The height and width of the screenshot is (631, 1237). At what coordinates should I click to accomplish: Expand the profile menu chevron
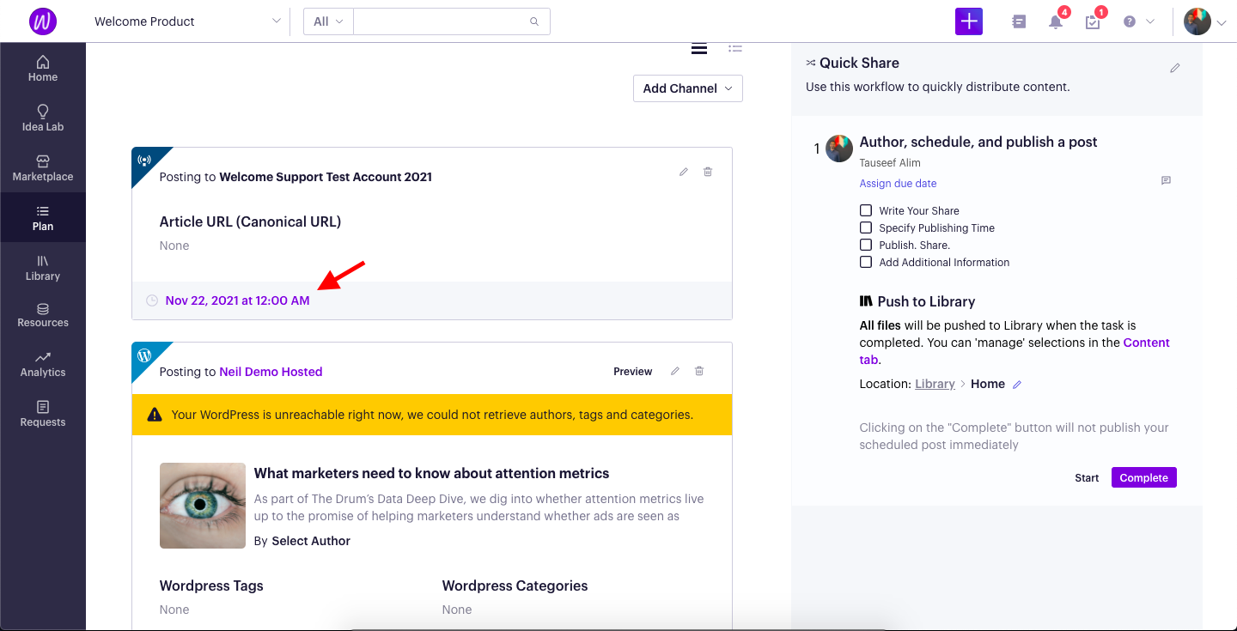[1222, 23]
